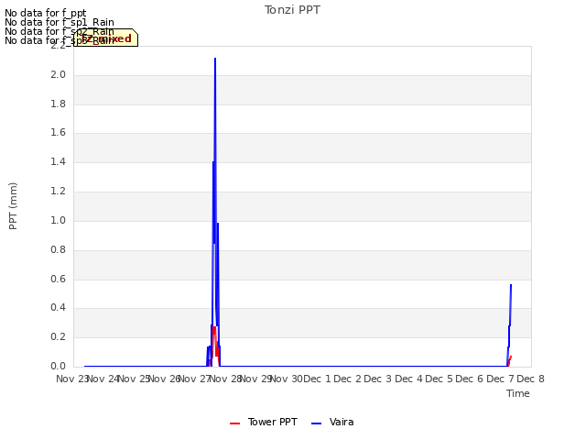Click the 1.8 y-axis tick label
Viewport: 586px width, 440px height.
coord(58,104)
